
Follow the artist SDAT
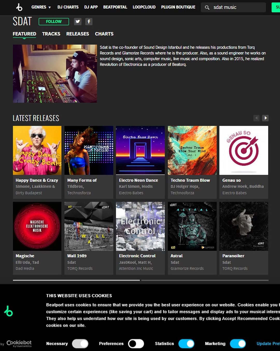[x=54, y=22]
